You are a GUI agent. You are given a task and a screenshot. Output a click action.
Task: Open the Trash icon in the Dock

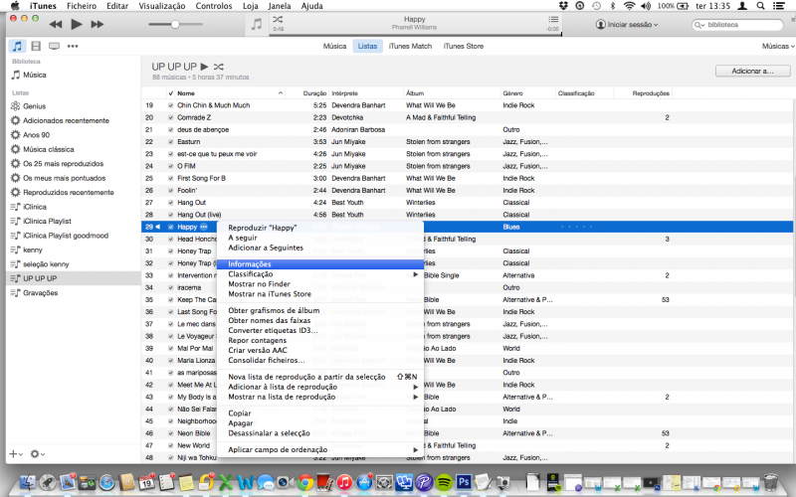point(770,482)
